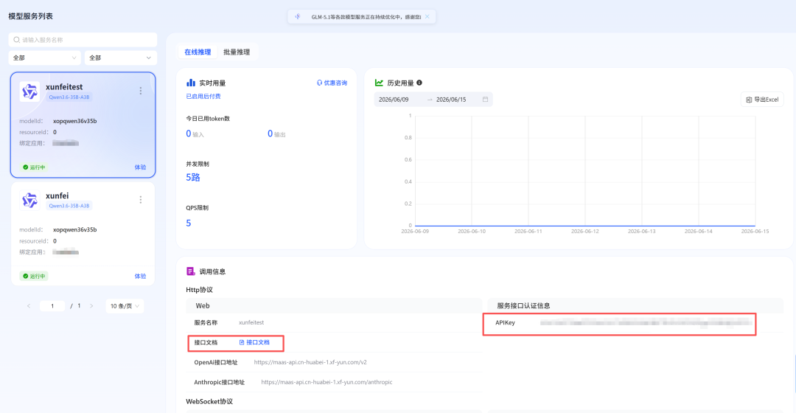The width and height of the screenshot is (796, 413).
Task: Click the 导出Excel button
Action: coord(762,100)
